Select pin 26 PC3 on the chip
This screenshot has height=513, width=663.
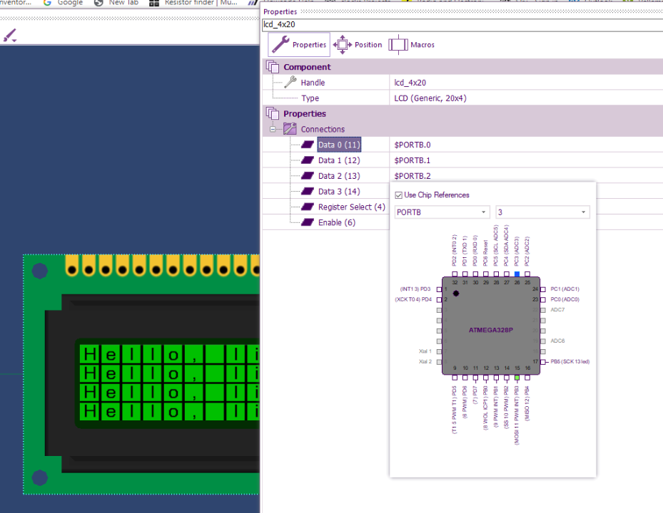517,274
